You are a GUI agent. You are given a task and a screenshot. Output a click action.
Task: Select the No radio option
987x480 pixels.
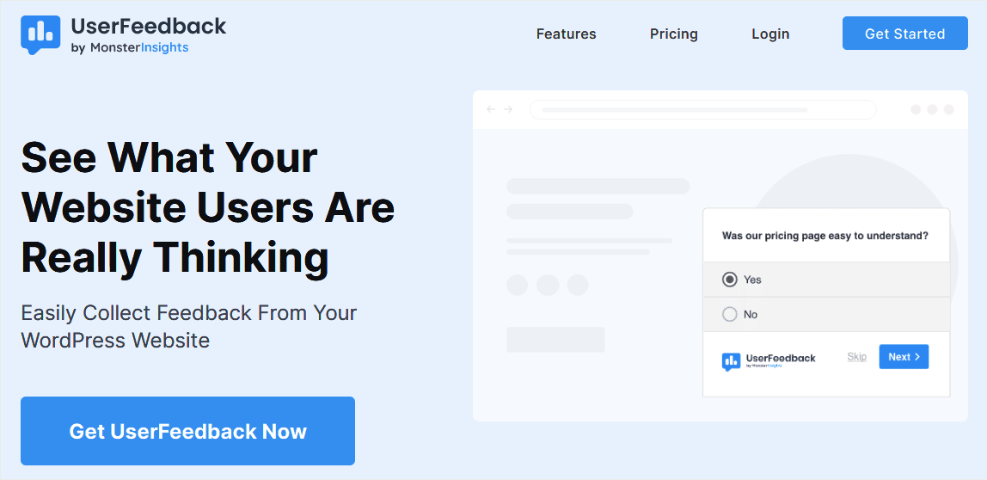(730, 315)
